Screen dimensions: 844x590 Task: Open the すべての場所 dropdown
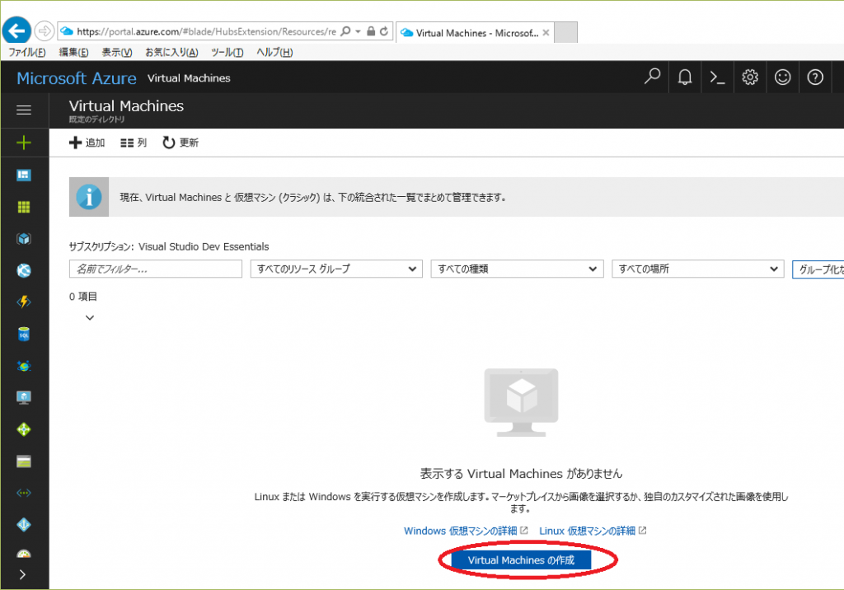pos(697,269)
